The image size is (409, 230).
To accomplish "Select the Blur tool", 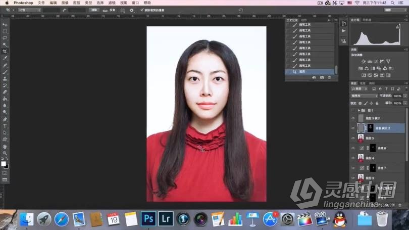I will (x=5, y=106).
